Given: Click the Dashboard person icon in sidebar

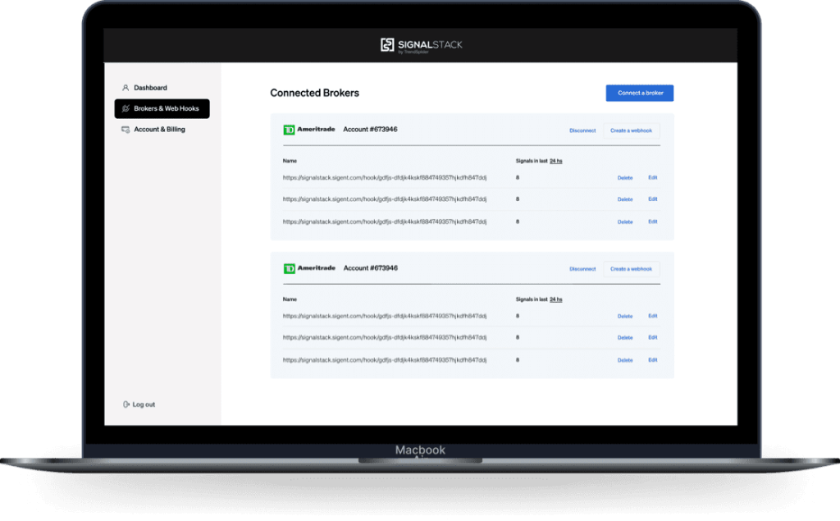Looking at the screenshot, I should pos(126,88).
